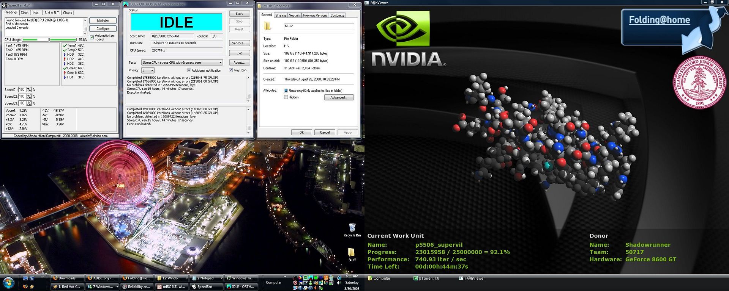Switch to the Folding@Home Firefox taskbar button
The width and height of the screenshot is (729, 291).
pyautogui.click(x=137, y=278)
